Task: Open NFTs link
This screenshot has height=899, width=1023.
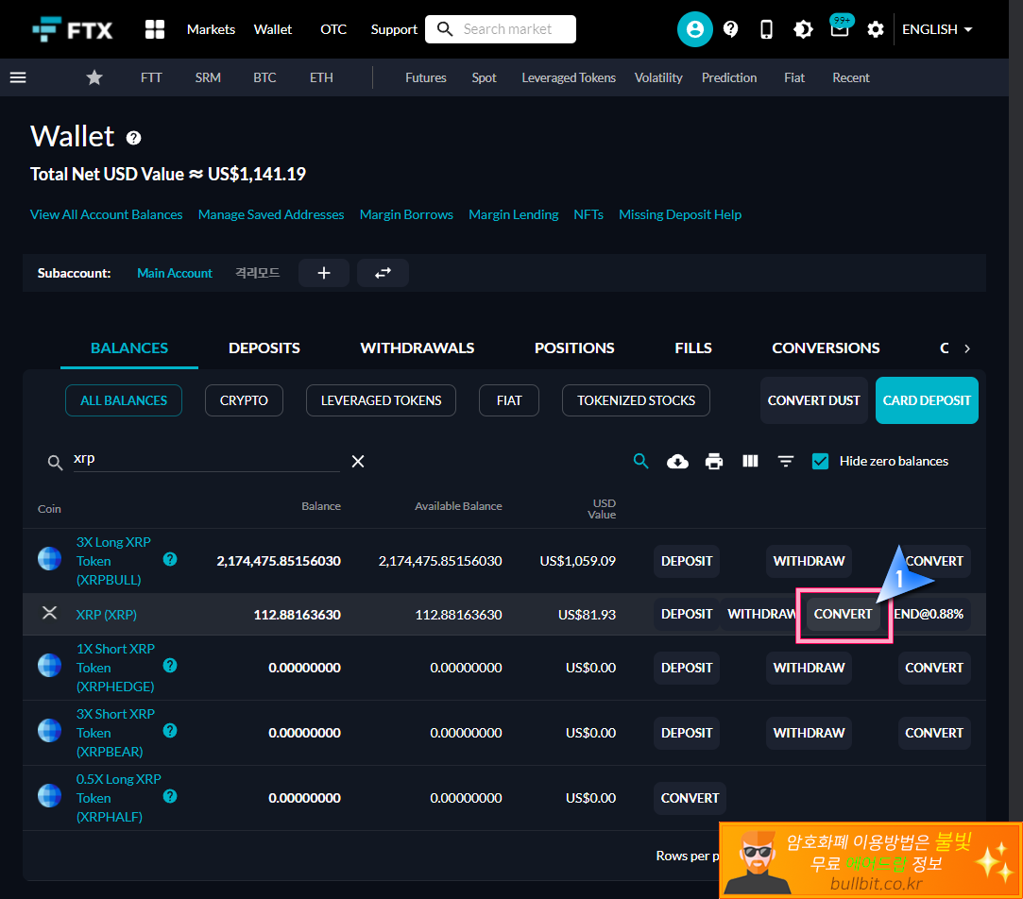Action: [x=588, y=214]
